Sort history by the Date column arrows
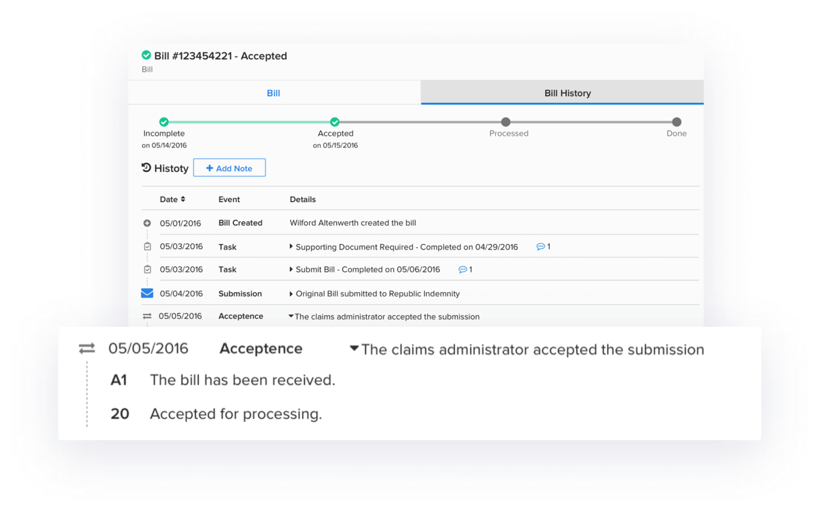This screenshot has width=820, height=513. point(183,199)
